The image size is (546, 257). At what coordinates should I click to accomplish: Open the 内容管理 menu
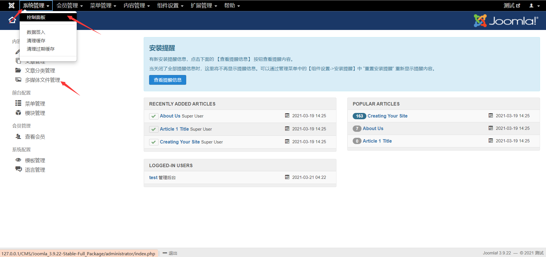click(136, 5)
